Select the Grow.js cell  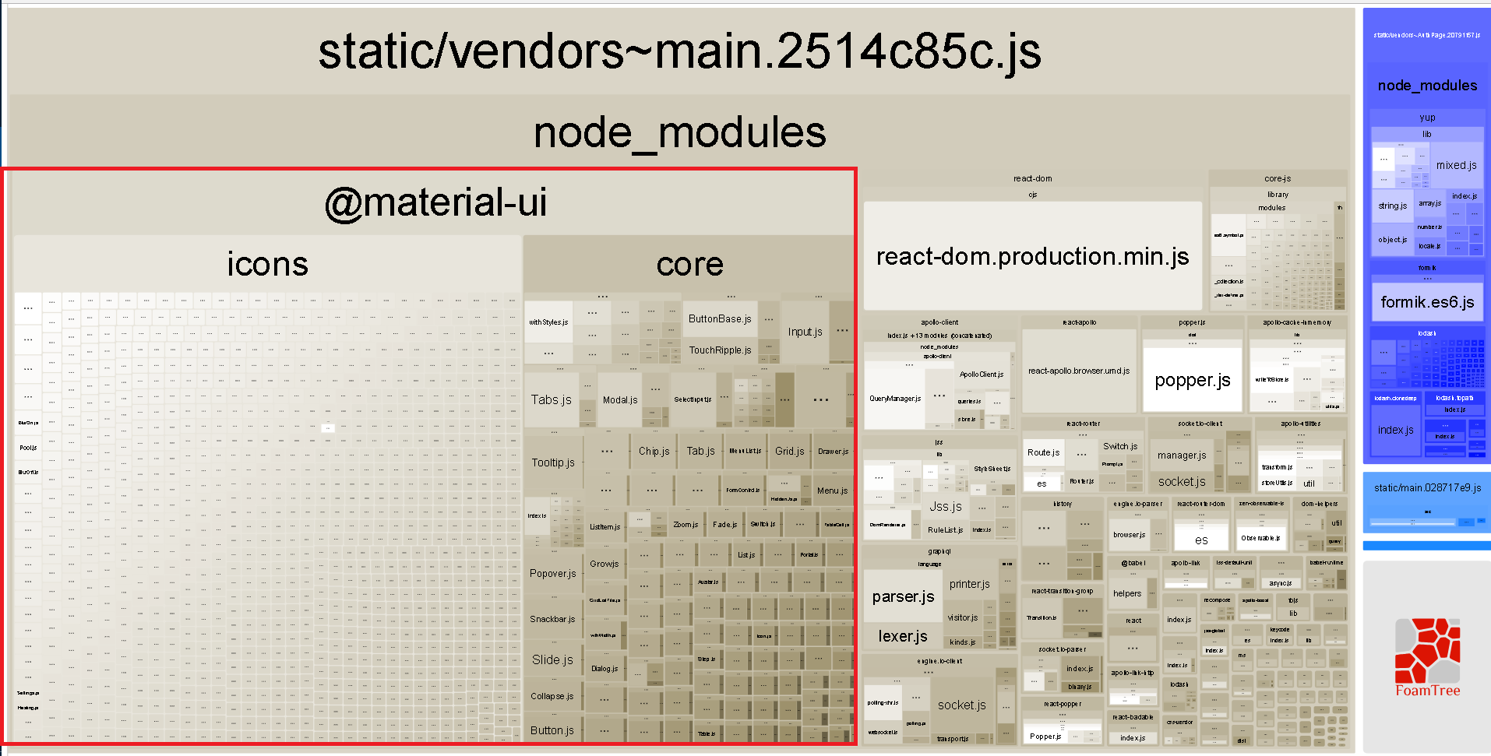coord(605,564)
